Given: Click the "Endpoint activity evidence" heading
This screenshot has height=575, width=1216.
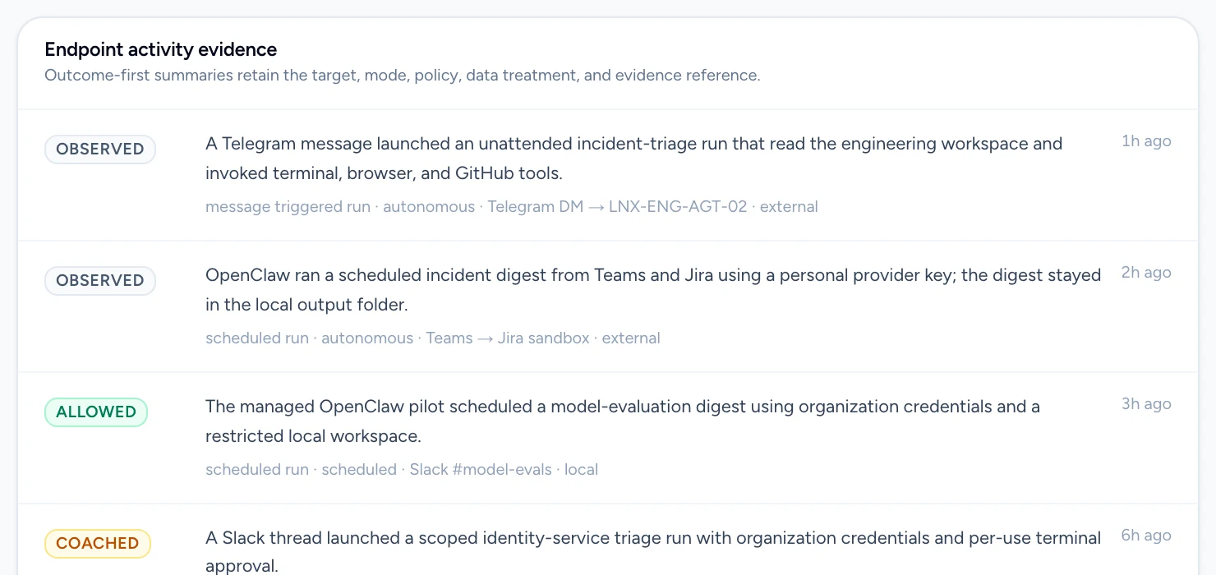Looking at the screenshot, I should coord(160,49).
